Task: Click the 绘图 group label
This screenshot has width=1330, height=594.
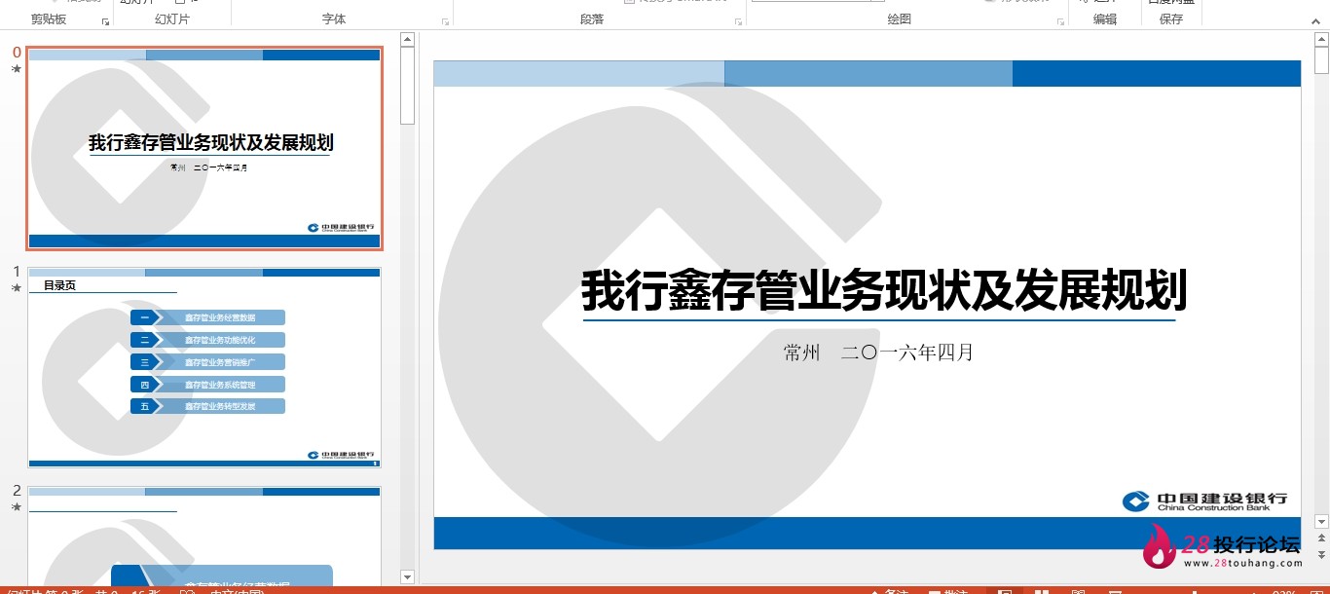Action: 900,19
